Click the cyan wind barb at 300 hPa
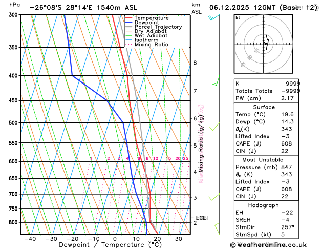The image size is (322, 249). pyautogui.click(x=214, y=17)
